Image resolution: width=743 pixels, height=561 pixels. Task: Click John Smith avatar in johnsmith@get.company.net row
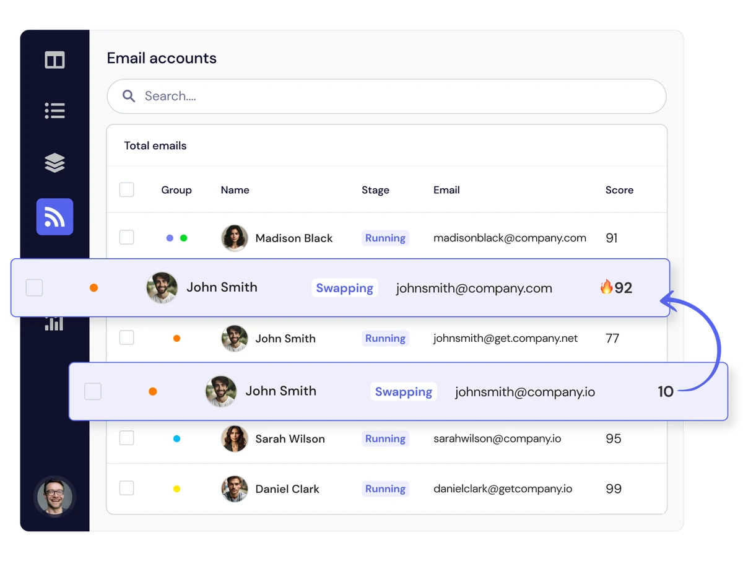[235, 338]
